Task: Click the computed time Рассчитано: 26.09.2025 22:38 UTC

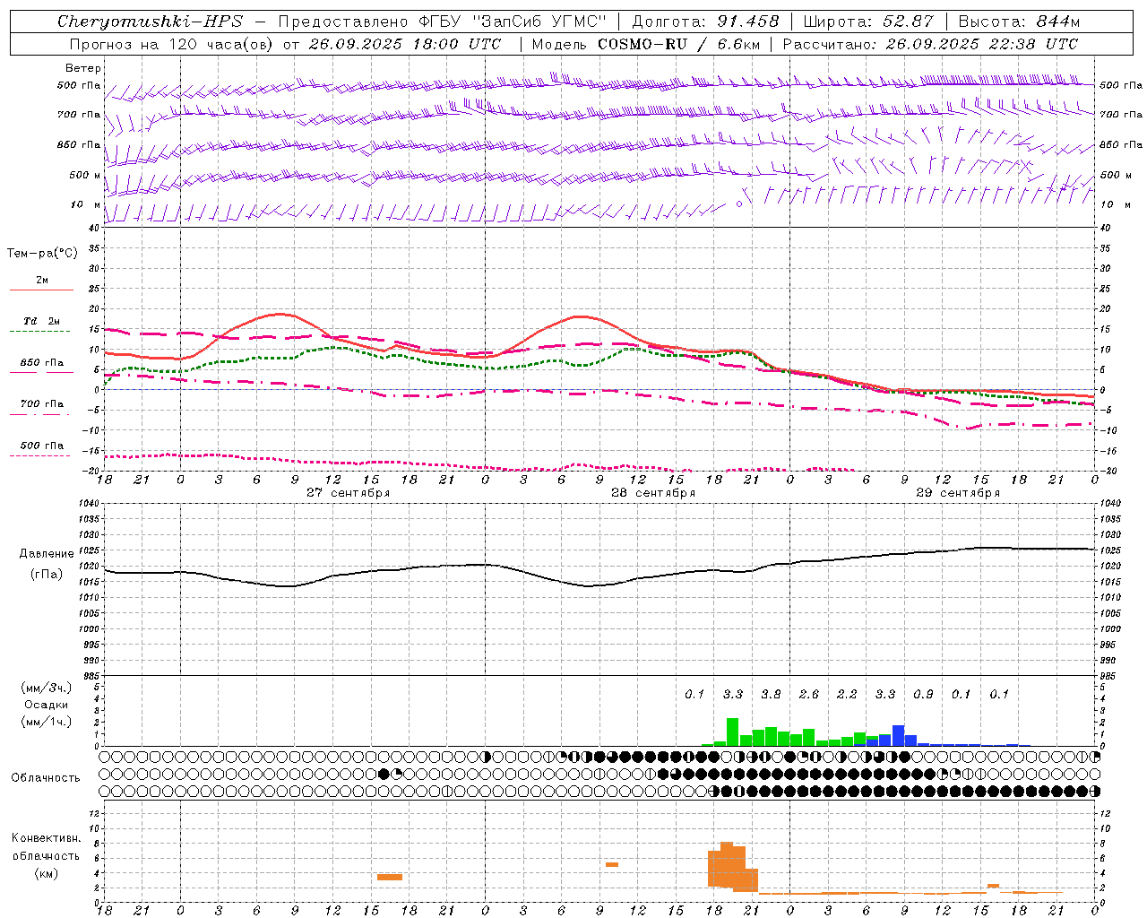Action: pos(930,44)
